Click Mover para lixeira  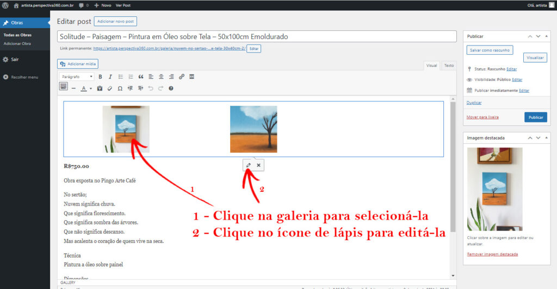coord(482,117)
